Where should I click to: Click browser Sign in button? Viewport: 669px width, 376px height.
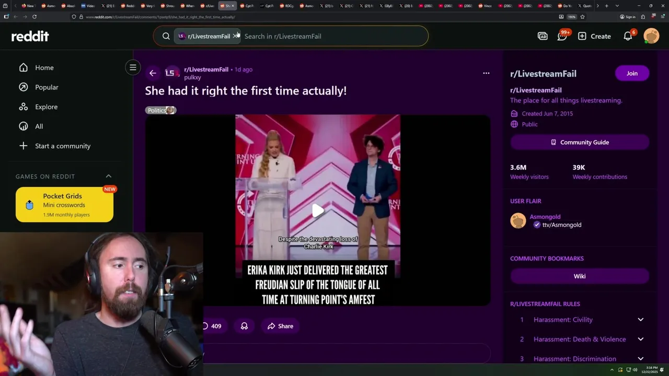tap(628, 17)
